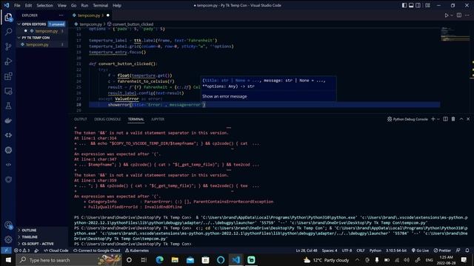474x266 pixels.
Task: Open the Selection menu
Action: click(44, 5)
